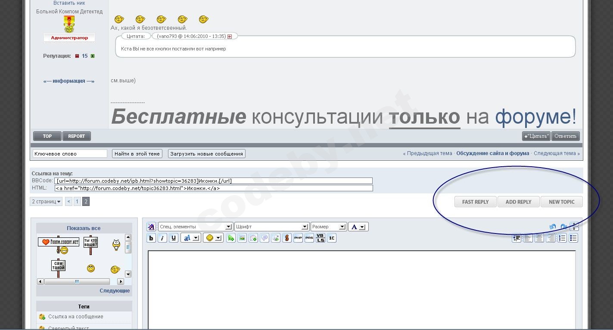The width and height of the screenshot is (613, 330).
Task: Open the text color picker
Action: point(358,227)
